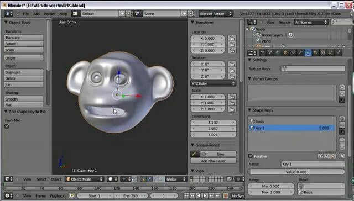Move shape key up in the list

(342, 141)
